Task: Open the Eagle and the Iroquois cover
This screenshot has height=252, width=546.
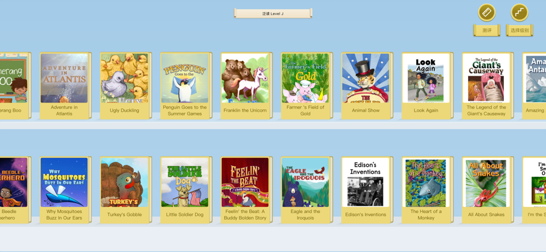Action: pyautogui.click(x=305, y=182)
